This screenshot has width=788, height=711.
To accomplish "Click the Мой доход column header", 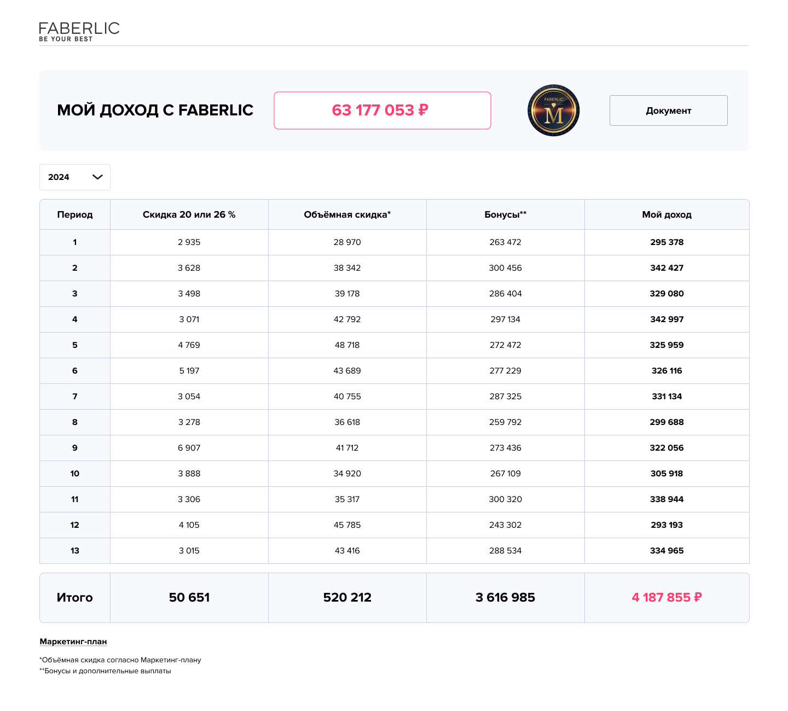I will click(667, 214).
